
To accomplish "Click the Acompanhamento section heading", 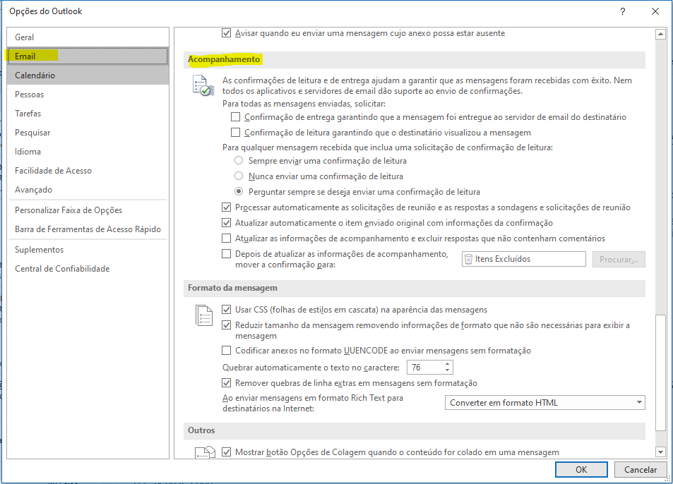I will coord(224,59).
